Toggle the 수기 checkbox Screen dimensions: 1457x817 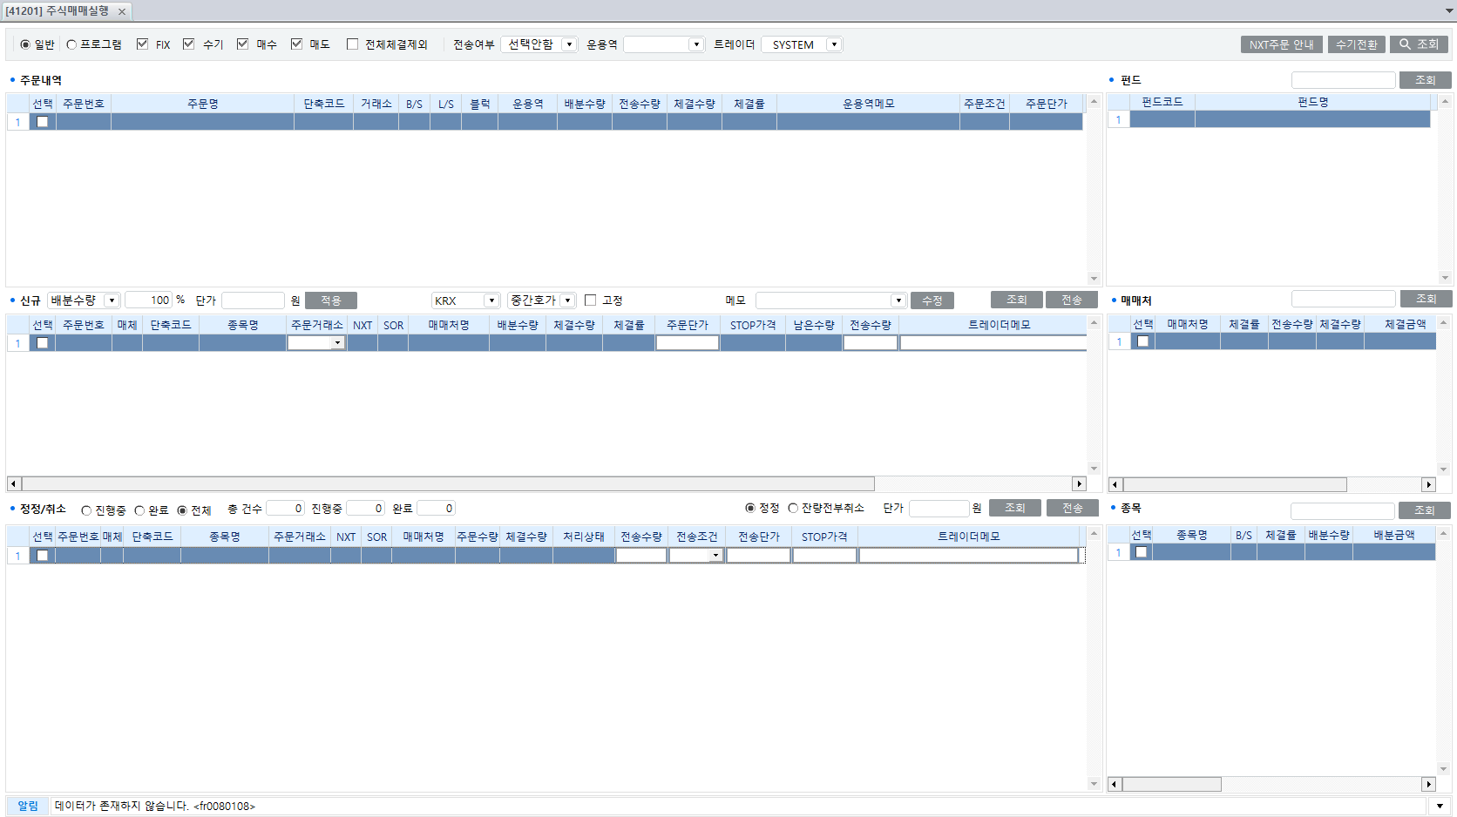pos(188,44)
